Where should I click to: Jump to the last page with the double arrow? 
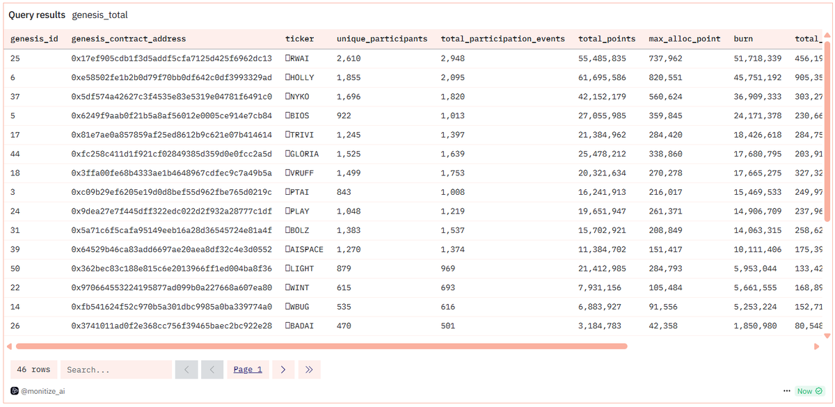click(310, 369)
